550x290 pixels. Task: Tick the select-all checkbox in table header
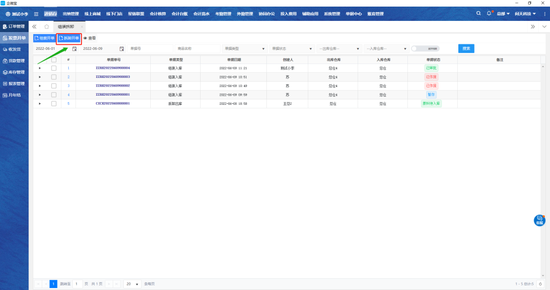point(54,60)
